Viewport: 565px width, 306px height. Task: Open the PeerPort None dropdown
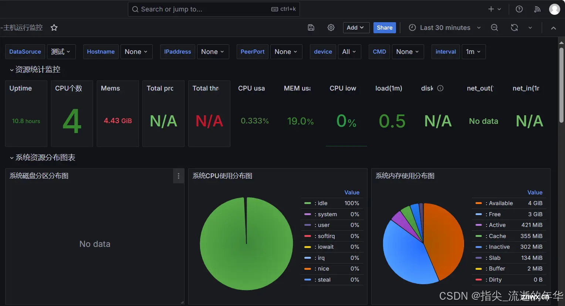click(x=286, y=52)
